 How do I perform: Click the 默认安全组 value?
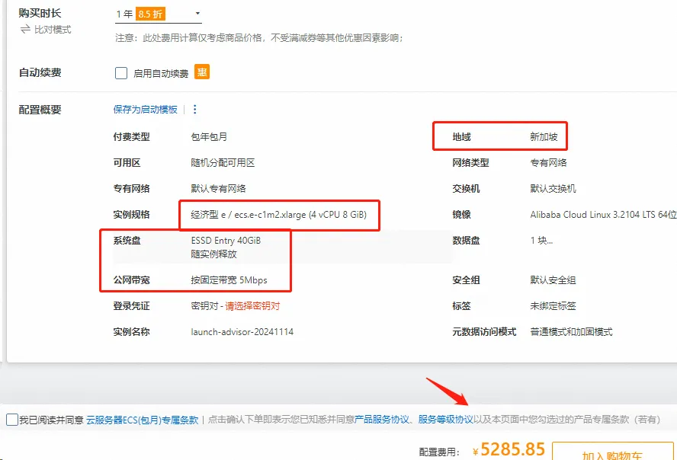(x=553, y=280)
